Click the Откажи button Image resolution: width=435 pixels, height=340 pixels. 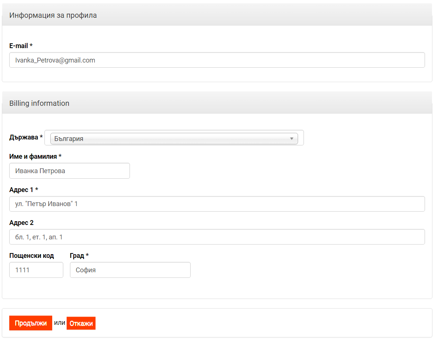click(81, 323)
